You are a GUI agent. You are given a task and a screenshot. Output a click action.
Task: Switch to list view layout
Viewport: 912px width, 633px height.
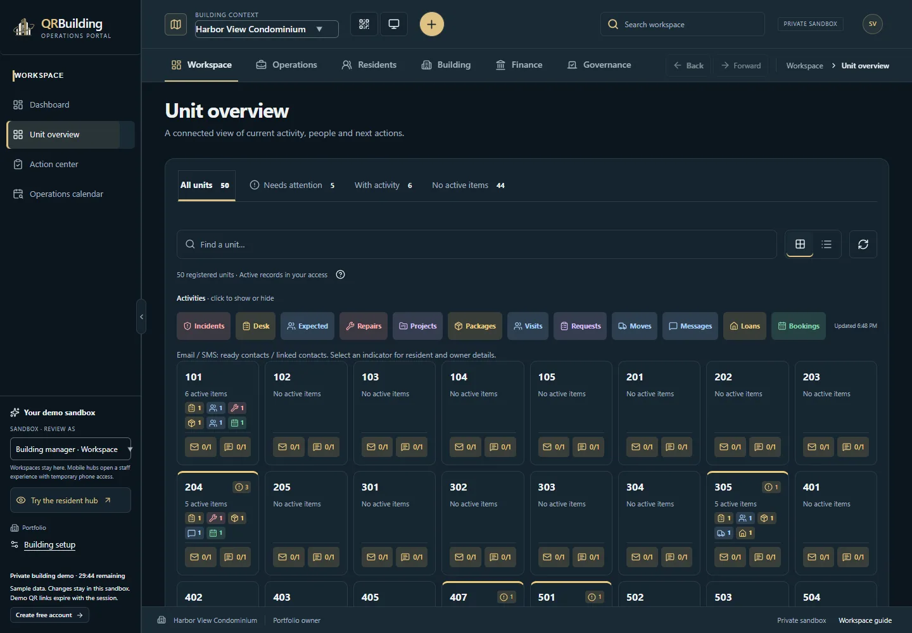pyautogui.click(x=826, y=244)
